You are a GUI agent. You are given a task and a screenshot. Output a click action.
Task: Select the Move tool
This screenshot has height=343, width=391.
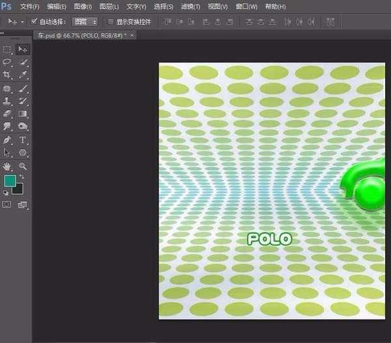click(x=23, y=49)
